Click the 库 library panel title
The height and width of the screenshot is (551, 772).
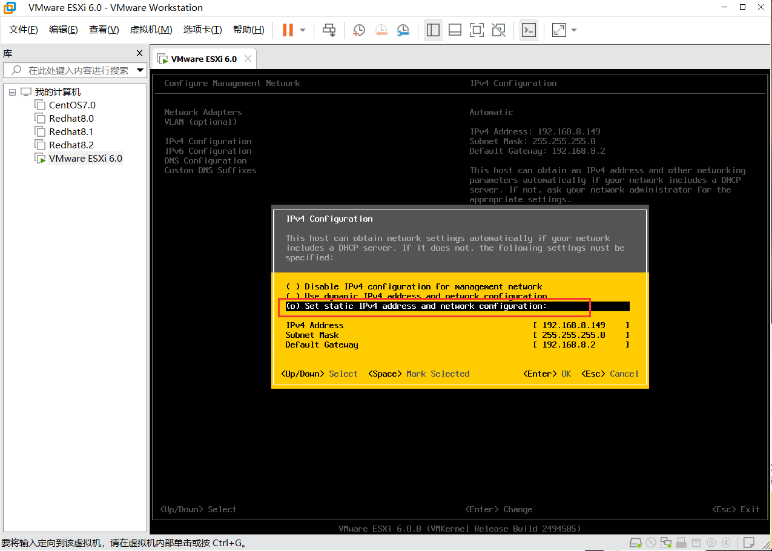coord(8,53)
